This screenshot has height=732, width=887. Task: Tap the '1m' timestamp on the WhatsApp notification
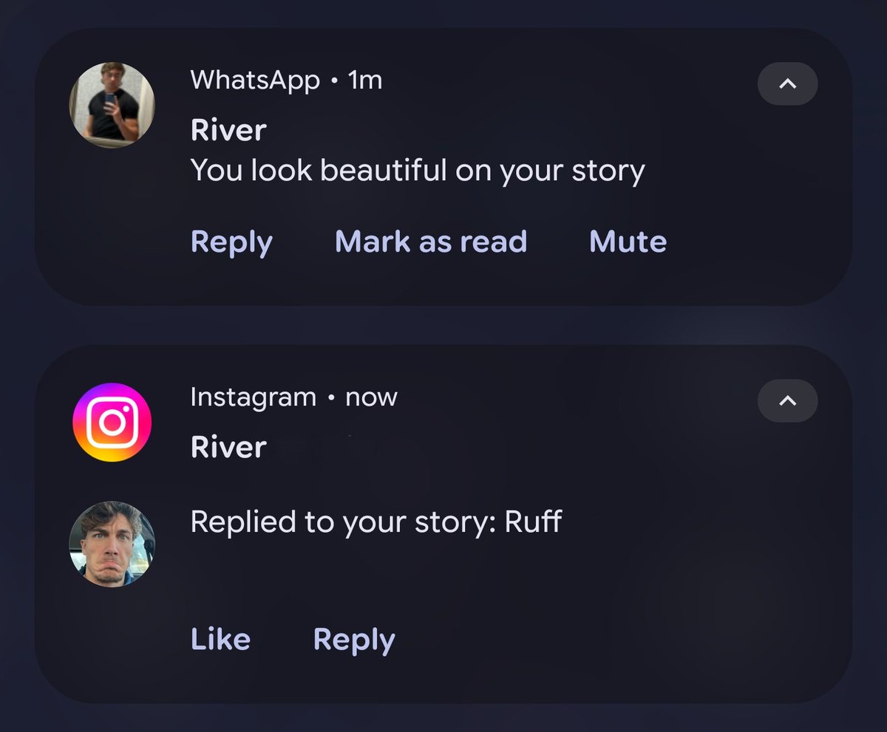pos(365,80)
